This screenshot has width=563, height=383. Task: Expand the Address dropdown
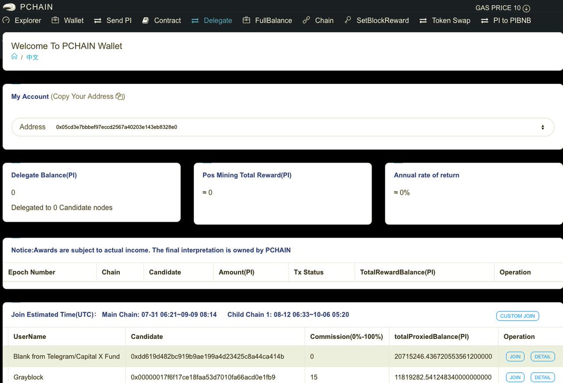[283, 127]
